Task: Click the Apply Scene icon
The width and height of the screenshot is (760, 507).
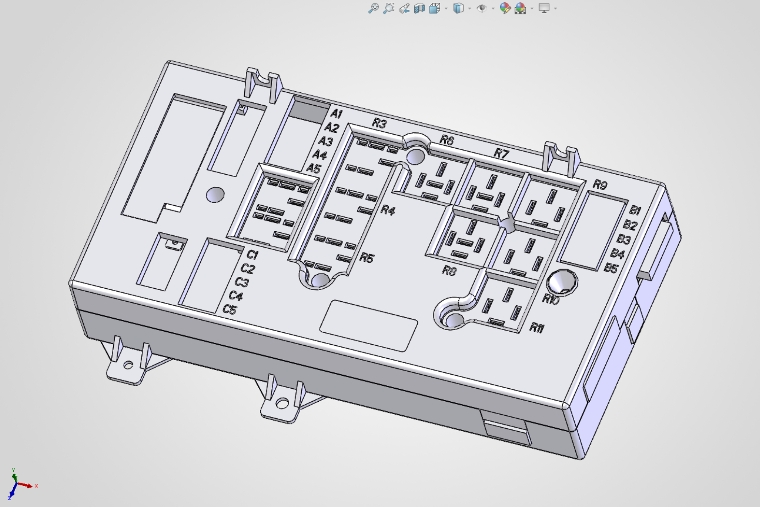Action: tap(520, 8)
